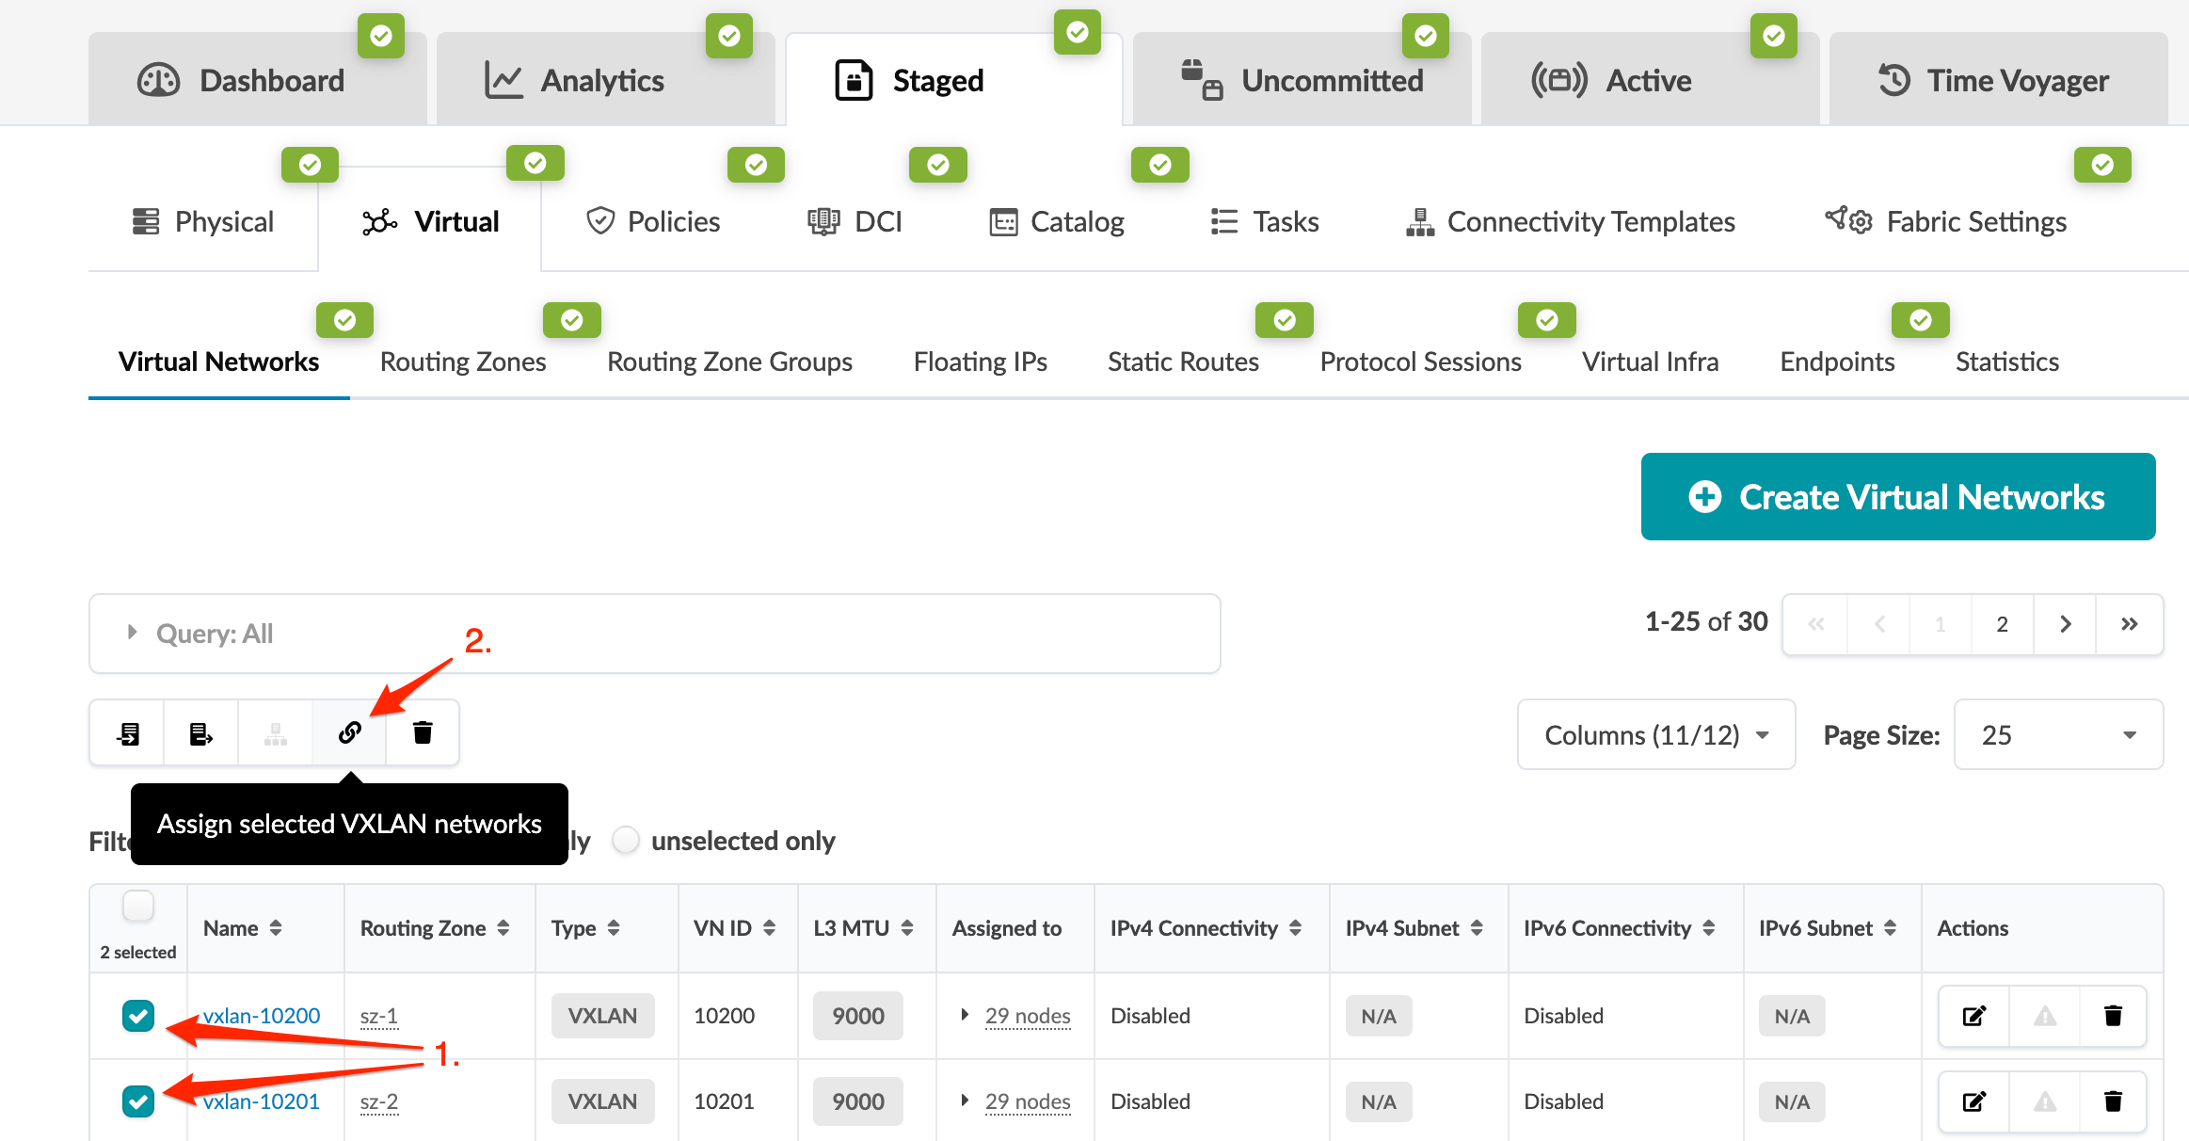Click the assign selected VXLAN networks link icon
Image resolution: width=2189 pixels, height=1141 pixels.
point(349,732)
